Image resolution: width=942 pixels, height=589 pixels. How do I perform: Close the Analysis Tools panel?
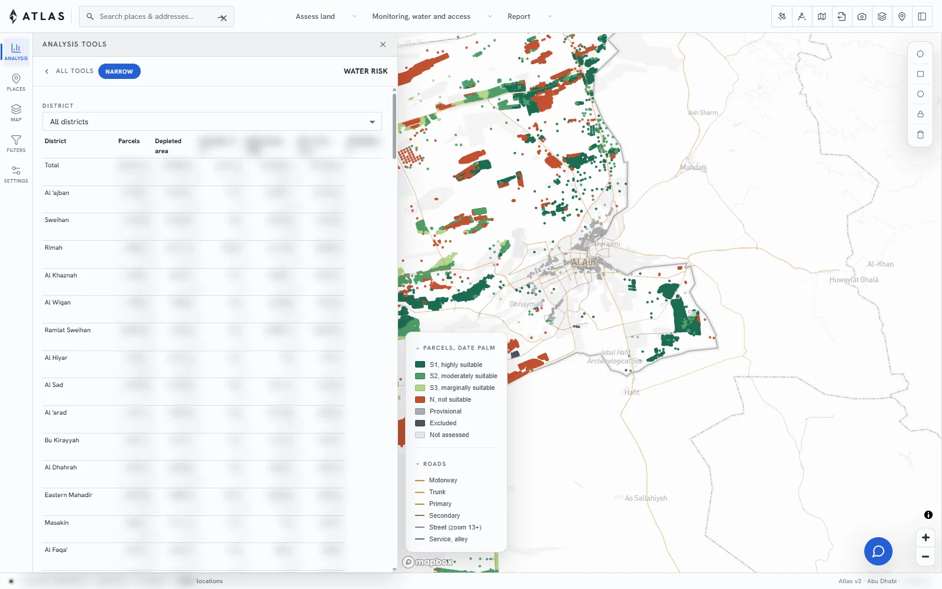tap(383, 44)
